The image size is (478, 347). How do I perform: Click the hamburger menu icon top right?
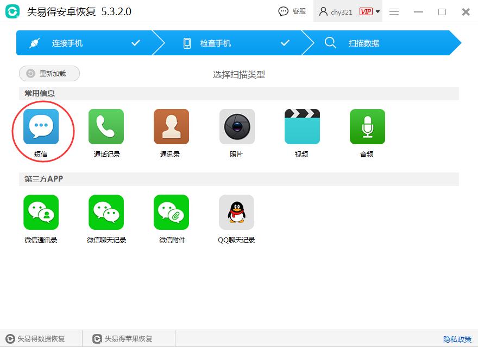[394, 11]
